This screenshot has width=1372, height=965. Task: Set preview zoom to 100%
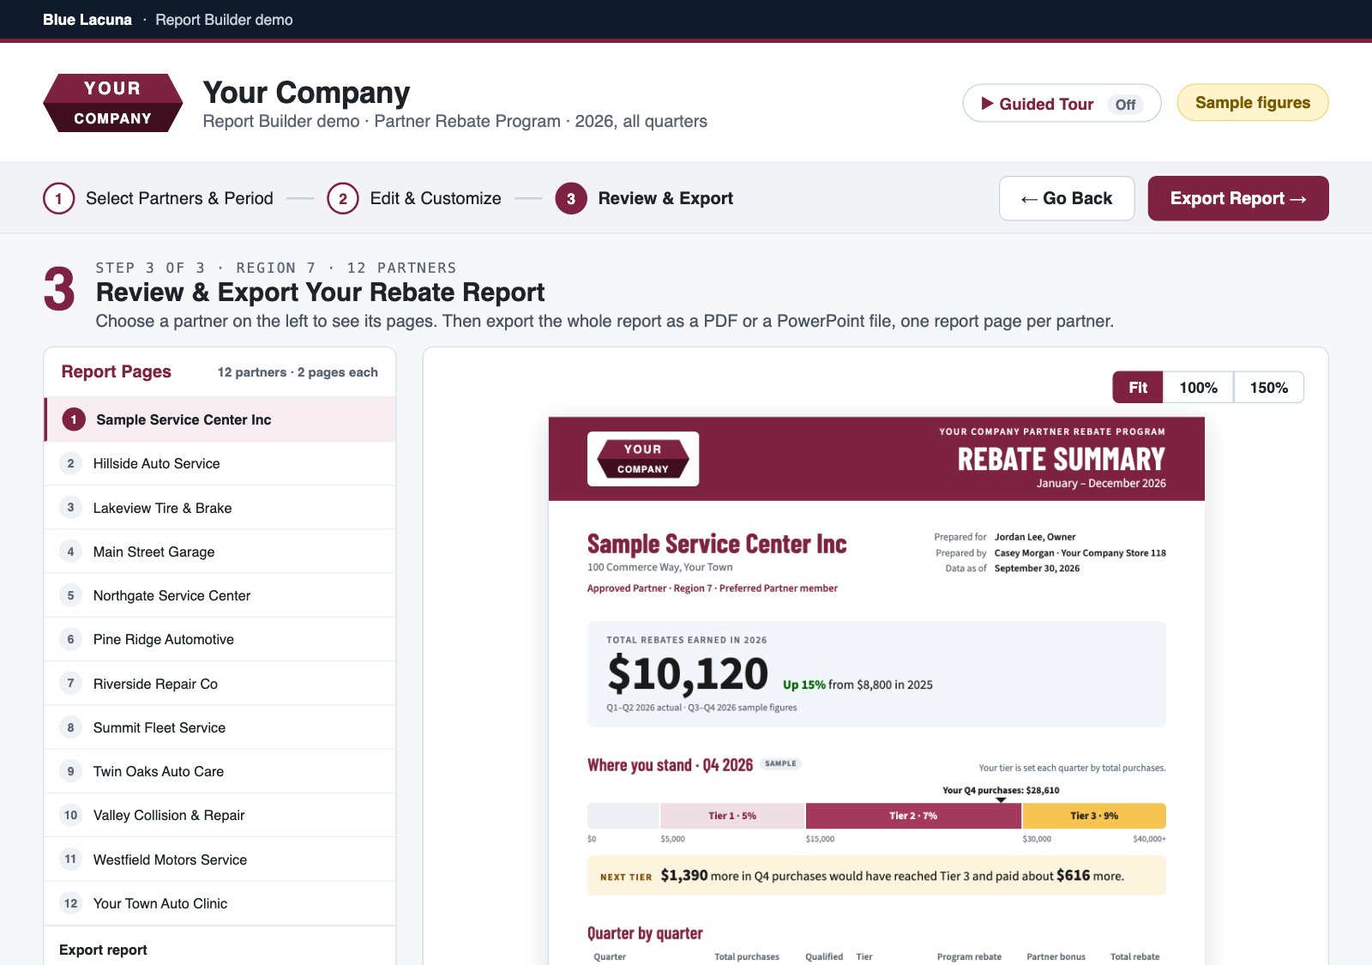click(1198, 388)
